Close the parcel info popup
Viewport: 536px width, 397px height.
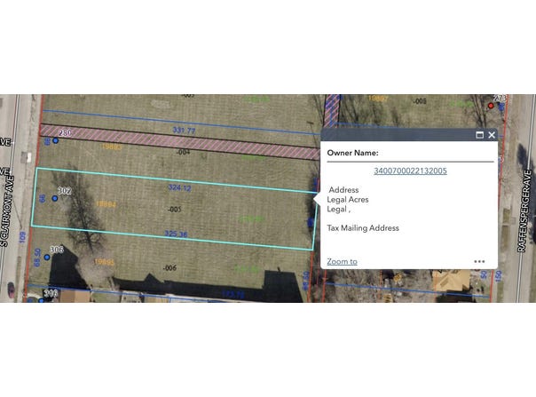point(492,135)
